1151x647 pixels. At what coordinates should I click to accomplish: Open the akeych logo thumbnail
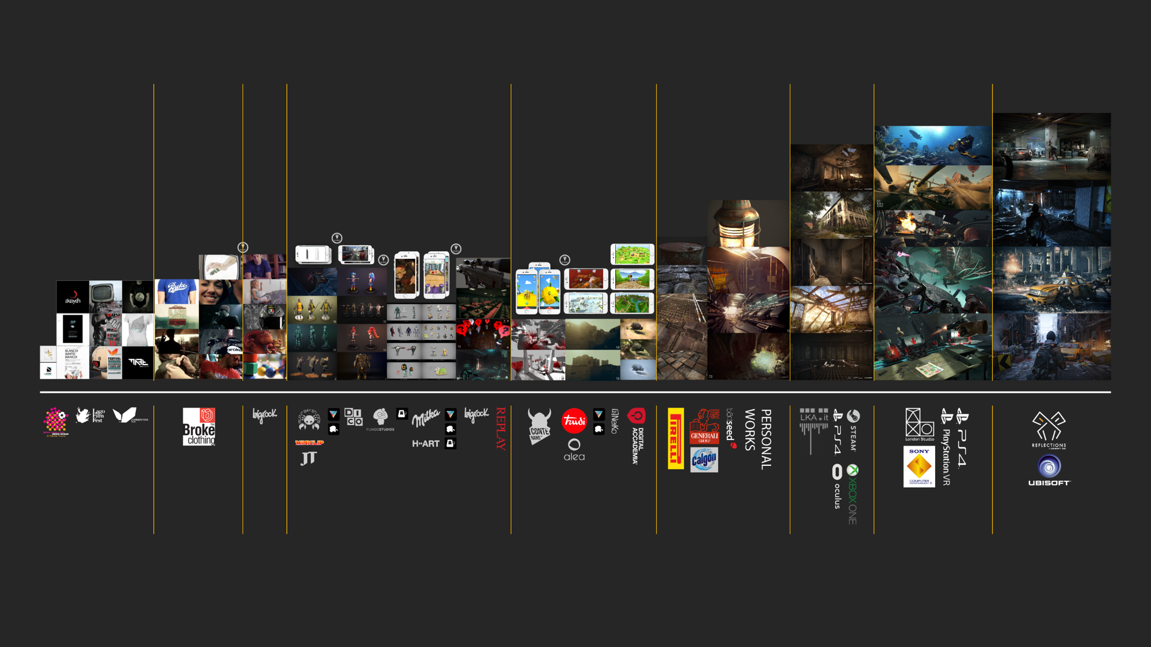[x=73, y=297]
